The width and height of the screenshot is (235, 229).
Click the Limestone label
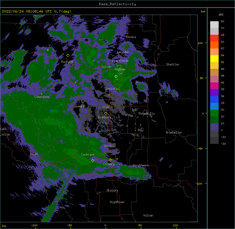point(42,97)
